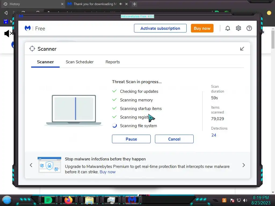
Task: Click the taskbar clock 8:19 PM
Action: 261,198
